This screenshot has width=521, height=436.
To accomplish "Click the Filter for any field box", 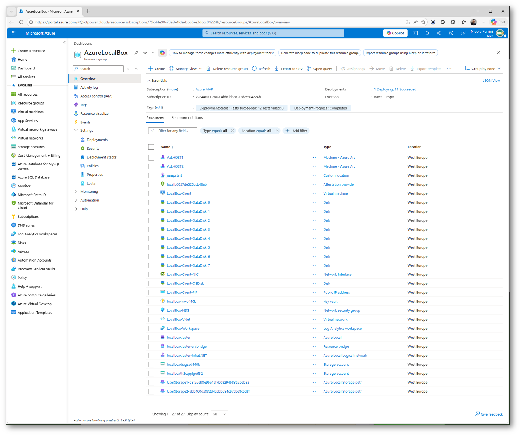I will point(172,131).
